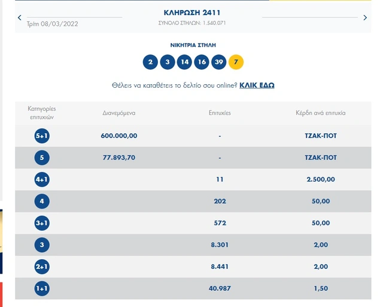Click the draw date Τρίτη 08/03/2022
Screen dimensions: 389x307
53,24
